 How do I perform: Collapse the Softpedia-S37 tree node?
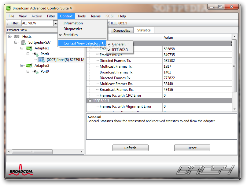(x=16, y=42)
